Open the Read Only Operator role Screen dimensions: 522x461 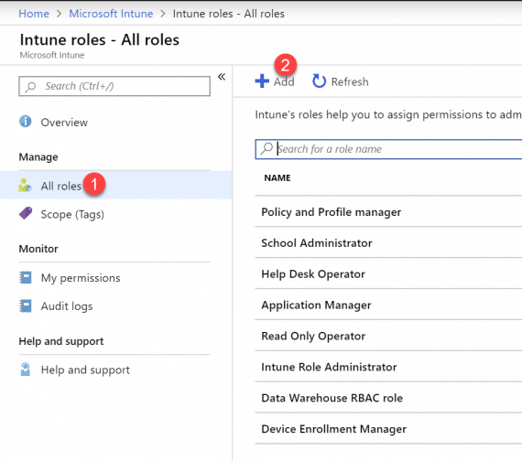click(313, 336)
